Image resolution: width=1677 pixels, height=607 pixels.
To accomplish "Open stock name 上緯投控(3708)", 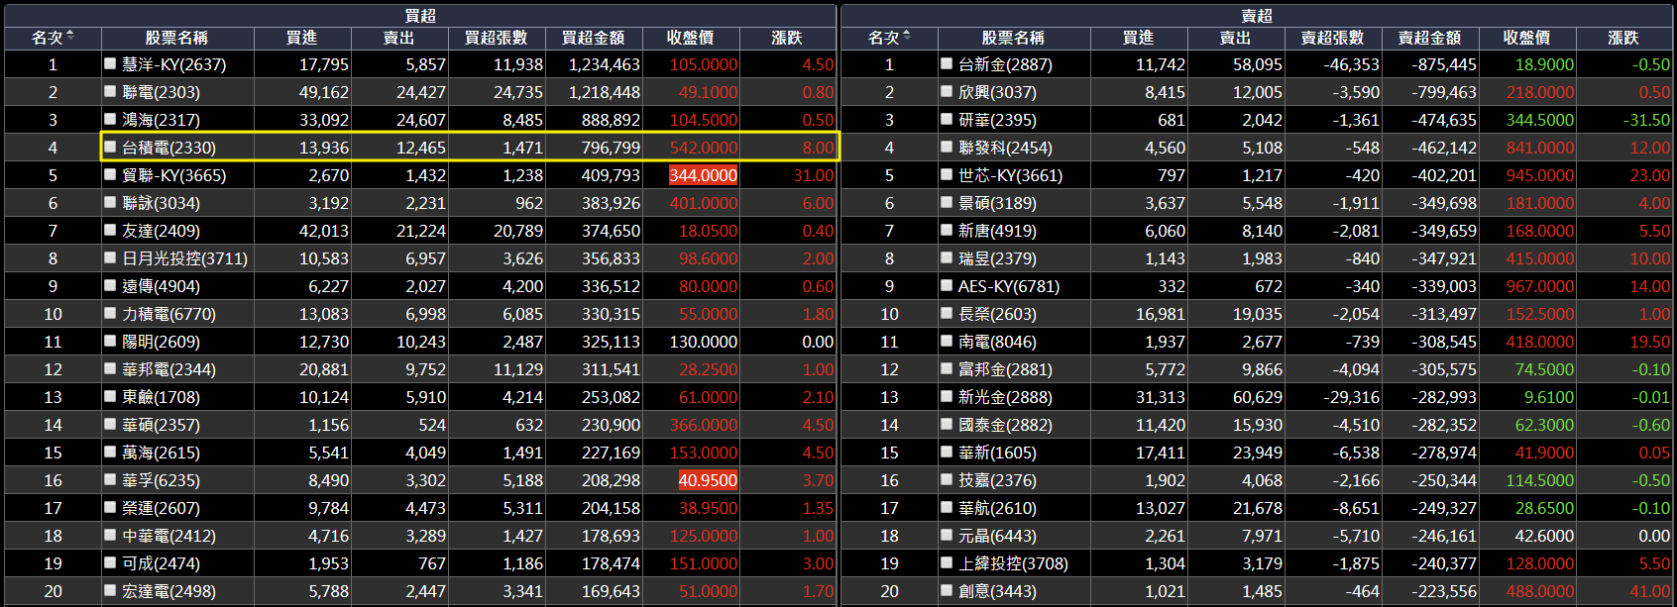I will point(1013,563).
